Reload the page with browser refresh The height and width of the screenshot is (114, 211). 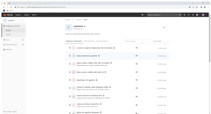(x=11, y=7)
